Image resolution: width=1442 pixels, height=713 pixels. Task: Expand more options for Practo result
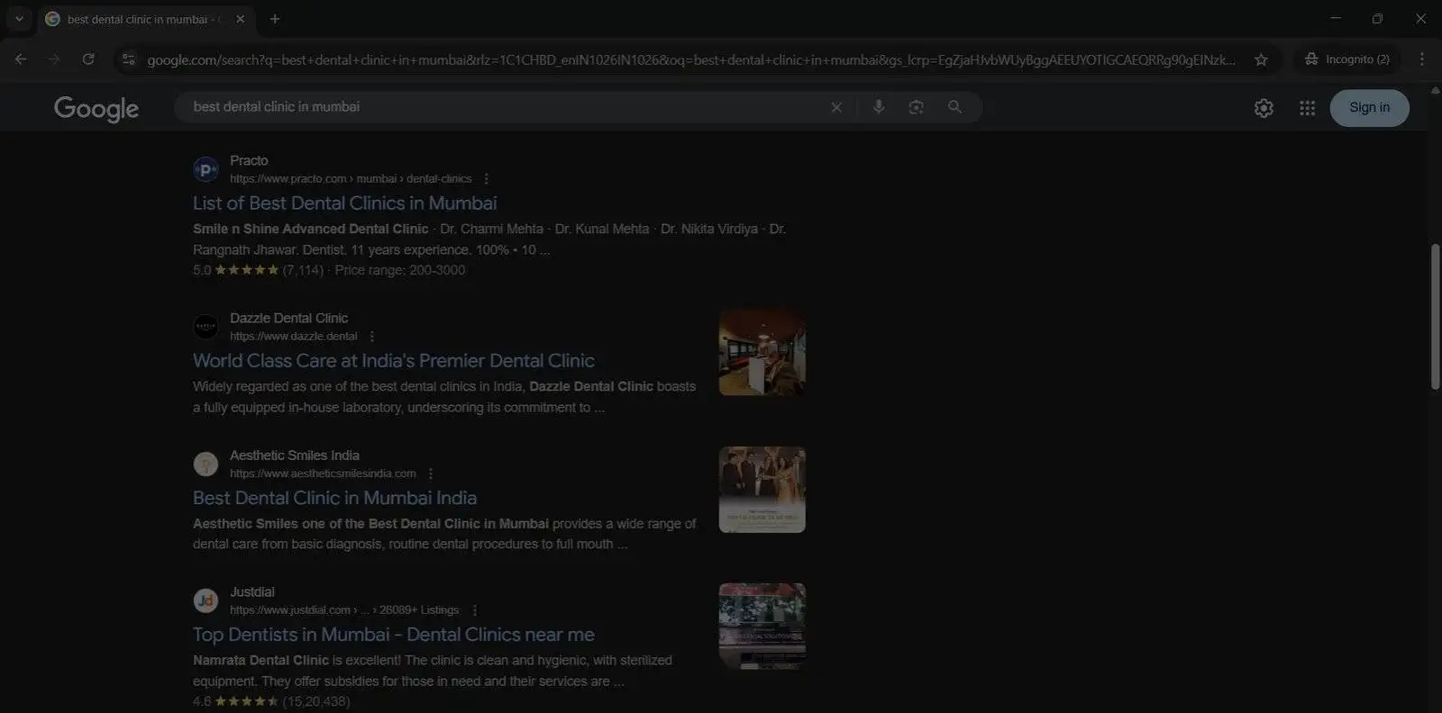[x=487, y=179]
